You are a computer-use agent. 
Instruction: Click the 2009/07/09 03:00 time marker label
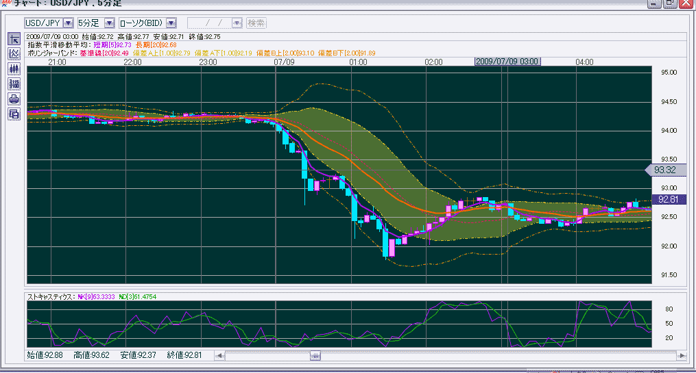(x=507, y=62)
